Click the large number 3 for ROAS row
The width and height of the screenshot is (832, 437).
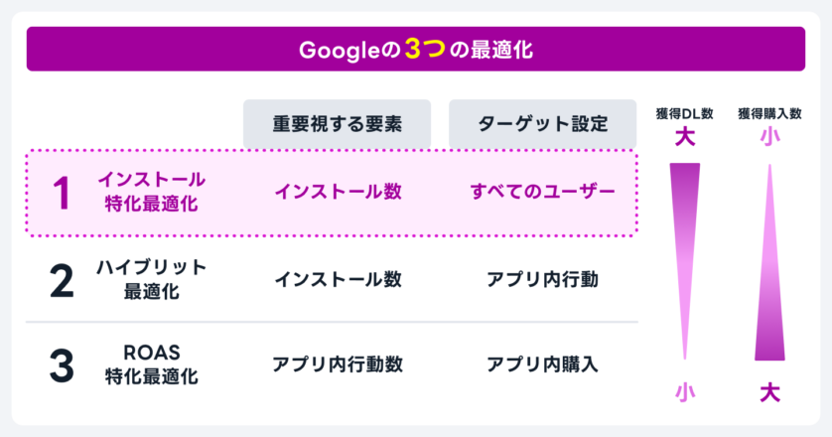(62, 365)
